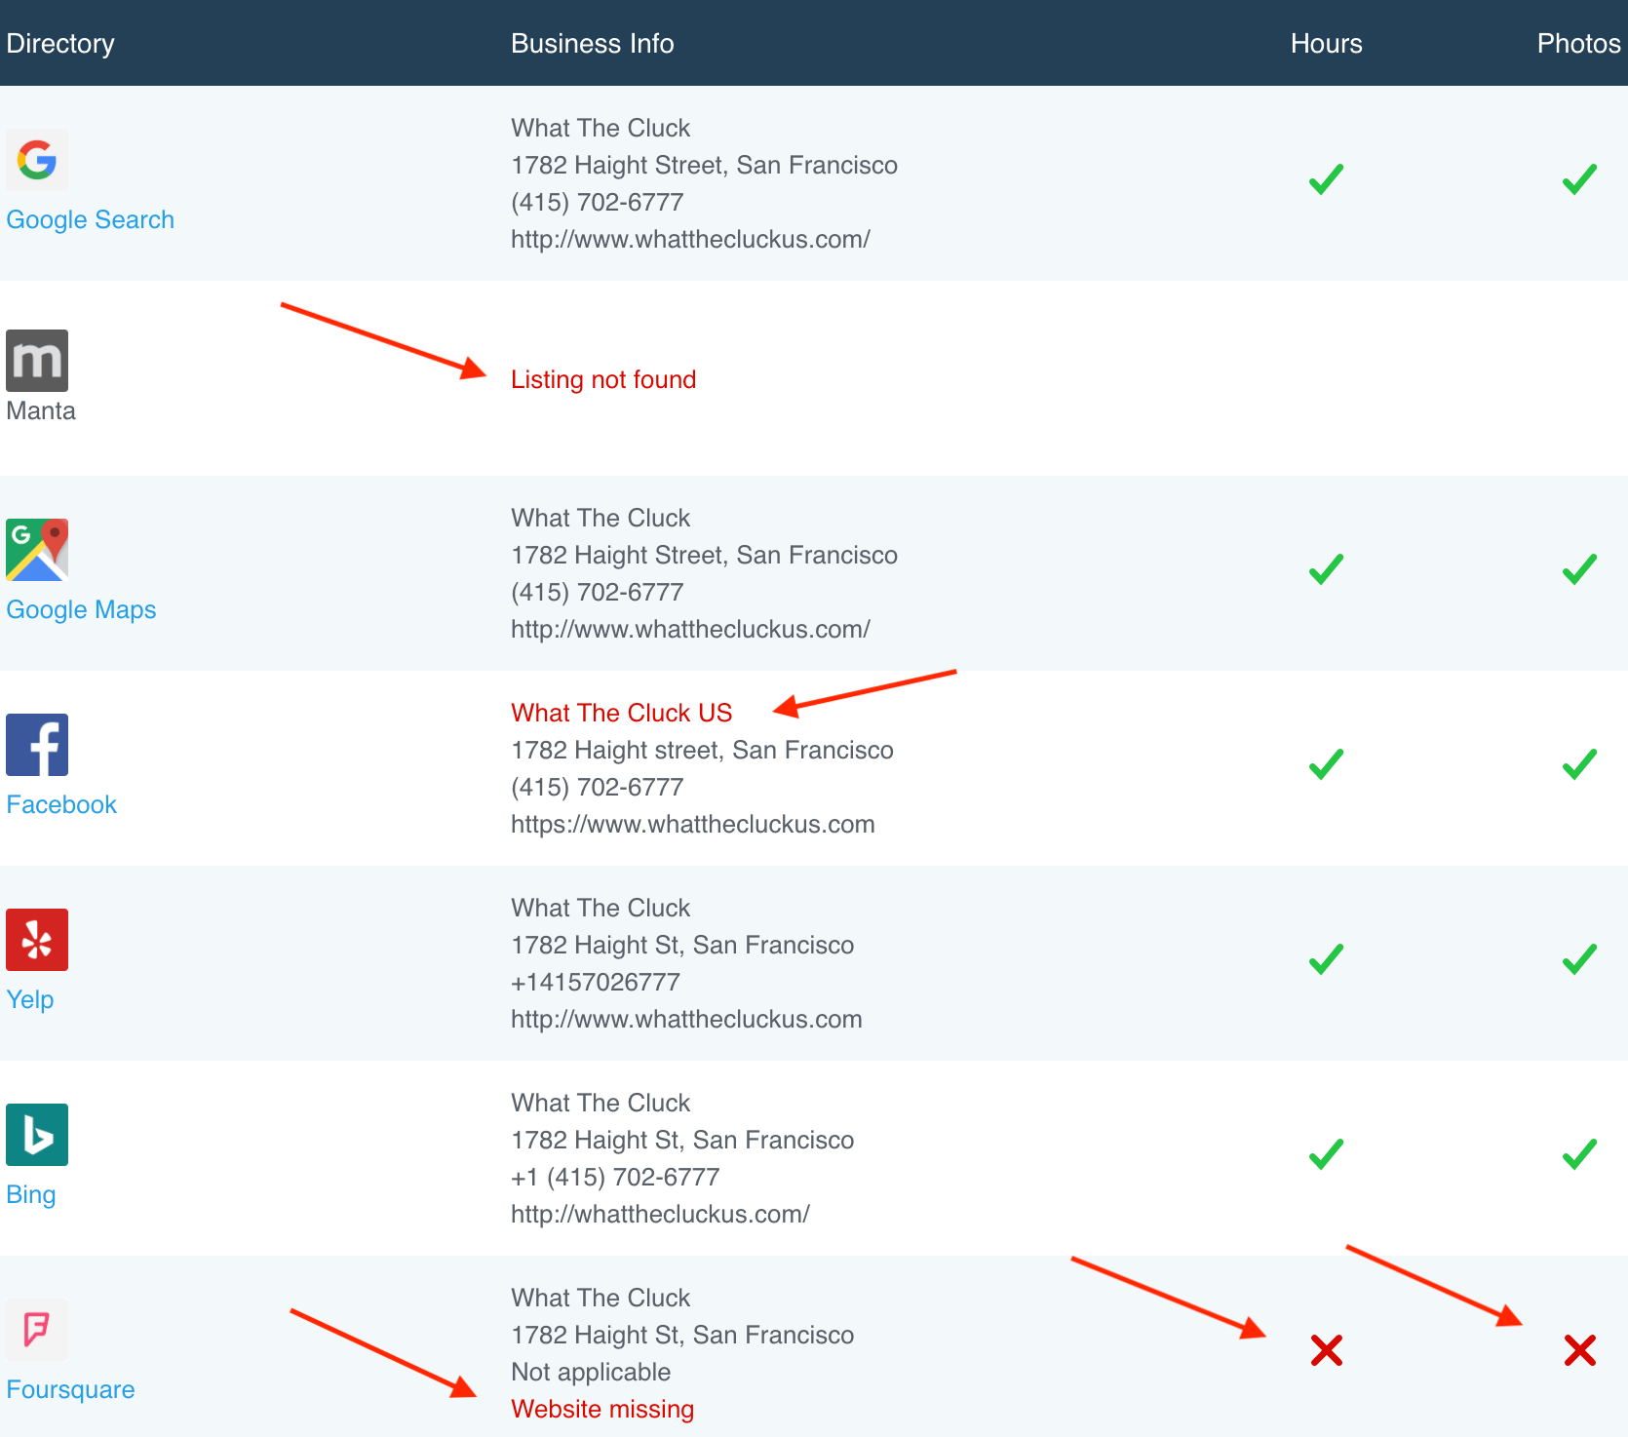
Task: Open the Facebook directory link
Action: [x=61, y=804]
